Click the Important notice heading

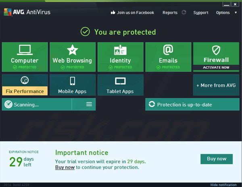click(82, 152)
